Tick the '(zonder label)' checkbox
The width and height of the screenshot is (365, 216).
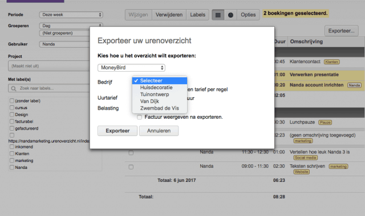[12, 101]
